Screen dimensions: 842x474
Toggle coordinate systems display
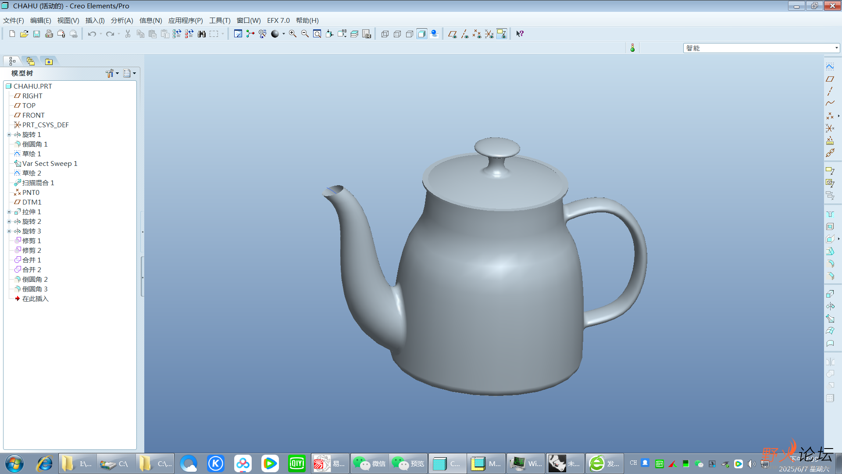489,34
